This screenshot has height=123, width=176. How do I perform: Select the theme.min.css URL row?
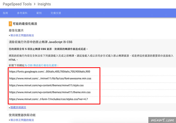point(50,92)
